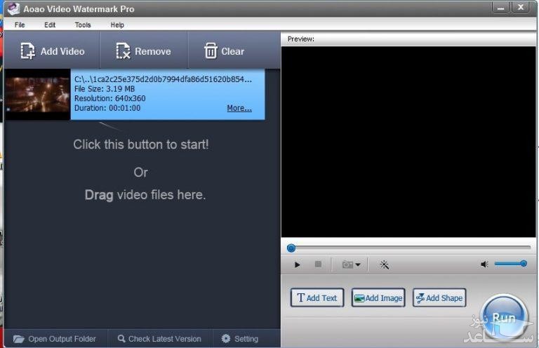Open the Tools menu
The height and width of the screenshot is (348, 539).
pyautogui.click(x=83, y=25)
